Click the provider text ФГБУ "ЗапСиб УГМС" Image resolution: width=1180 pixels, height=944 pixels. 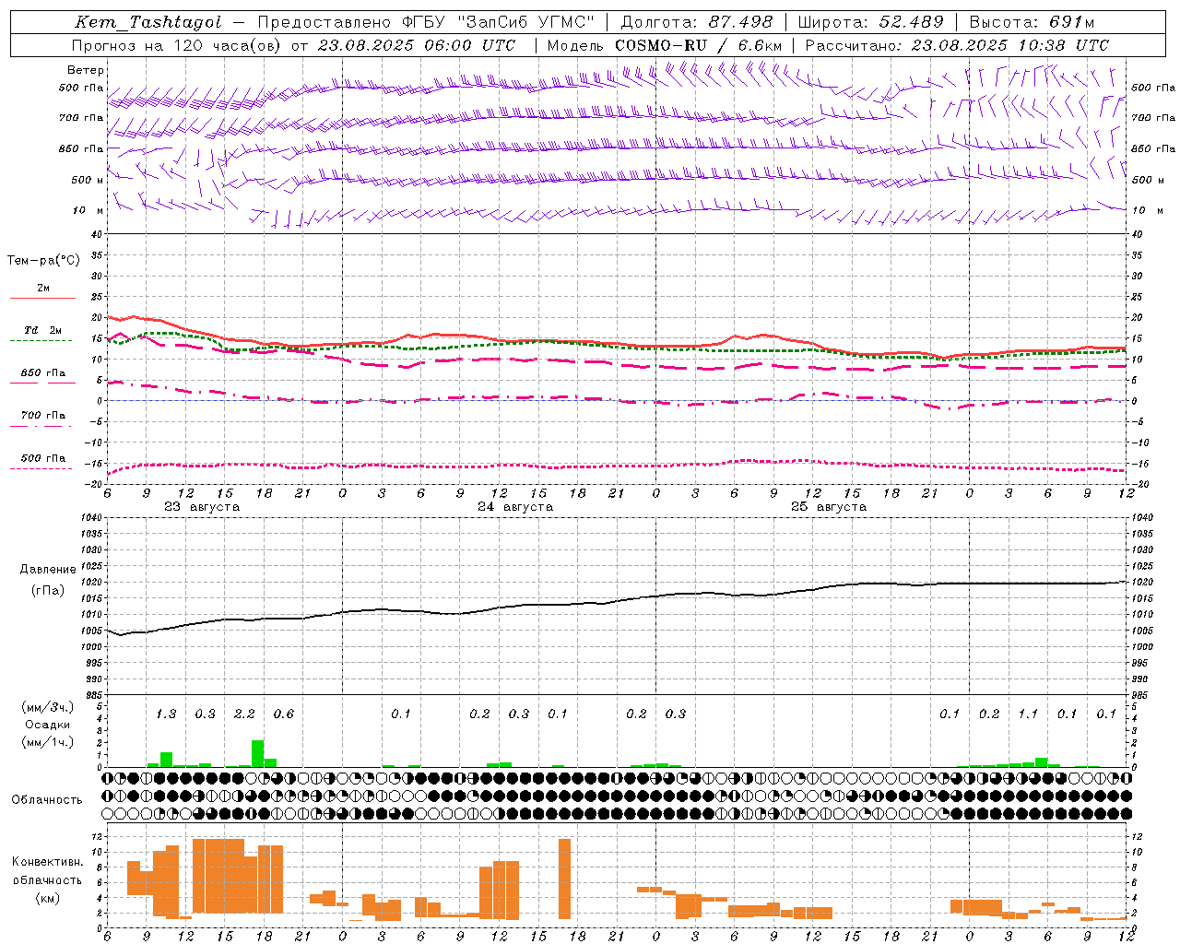tap(498, 22)
